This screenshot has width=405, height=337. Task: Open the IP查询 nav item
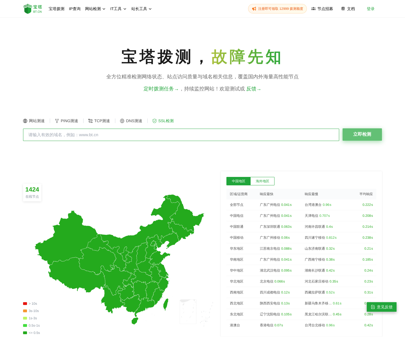(x=75, y=9)
